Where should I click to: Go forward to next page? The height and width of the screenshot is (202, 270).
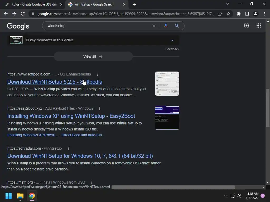(14, 14)
